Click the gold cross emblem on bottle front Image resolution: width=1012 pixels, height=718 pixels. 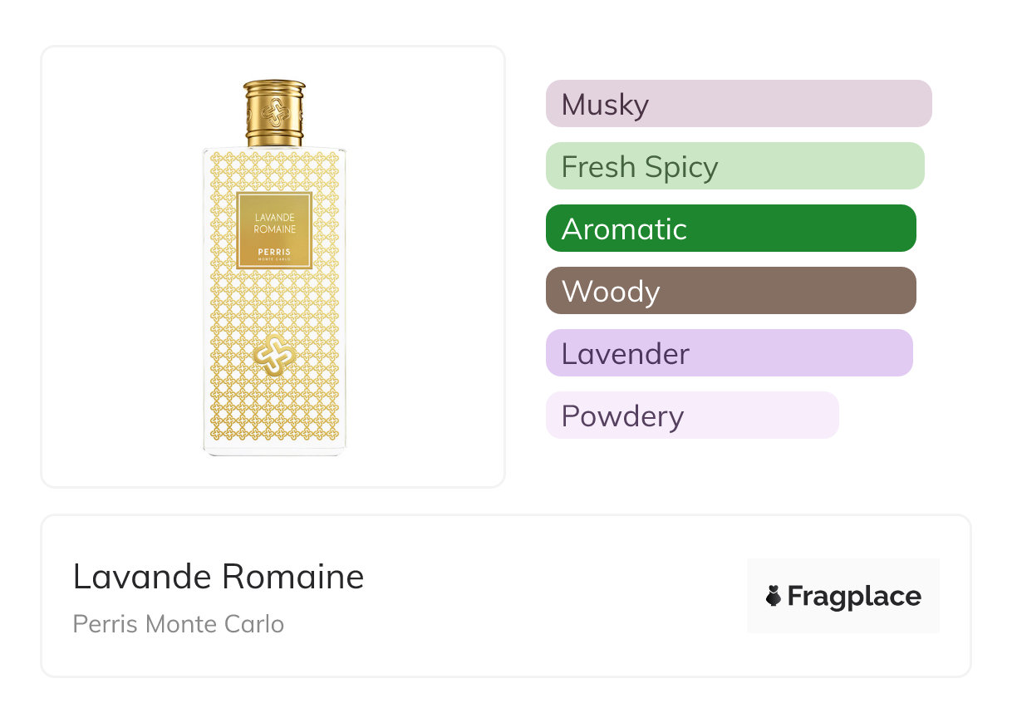pos(273,353)
